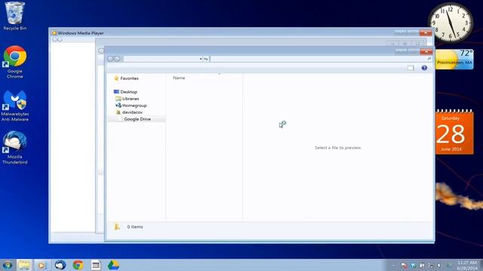Open the Chrome taskbar icon

(78, 265)
